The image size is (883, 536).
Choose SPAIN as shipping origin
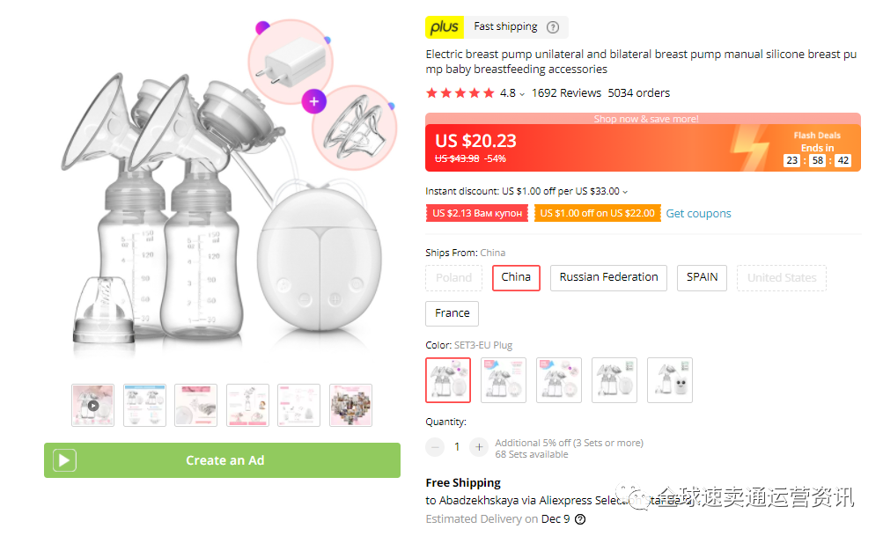(701, 277)
